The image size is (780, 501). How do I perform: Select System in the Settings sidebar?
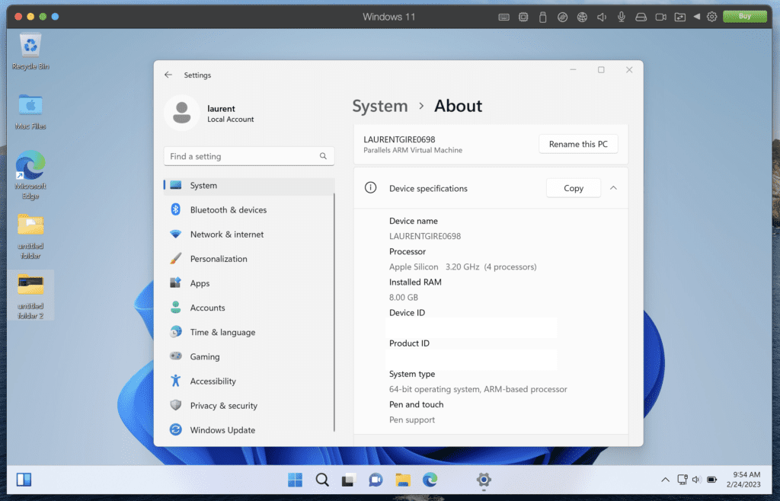coord(249,185)
